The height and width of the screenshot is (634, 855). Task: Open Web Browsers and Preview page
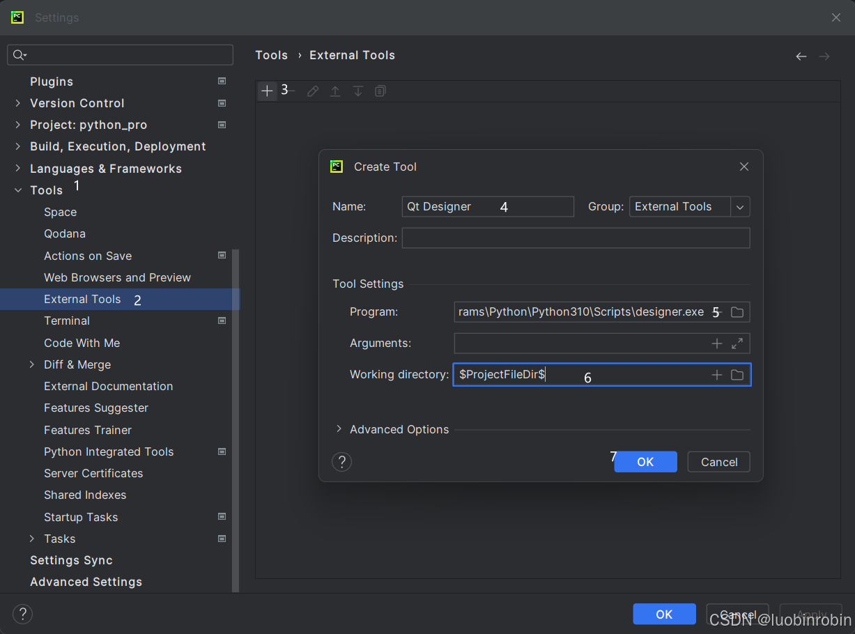(117, 277)
